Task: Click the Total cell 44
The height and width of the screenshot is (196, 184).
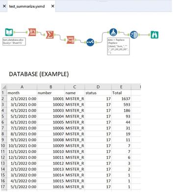Action: click(121, 122)
